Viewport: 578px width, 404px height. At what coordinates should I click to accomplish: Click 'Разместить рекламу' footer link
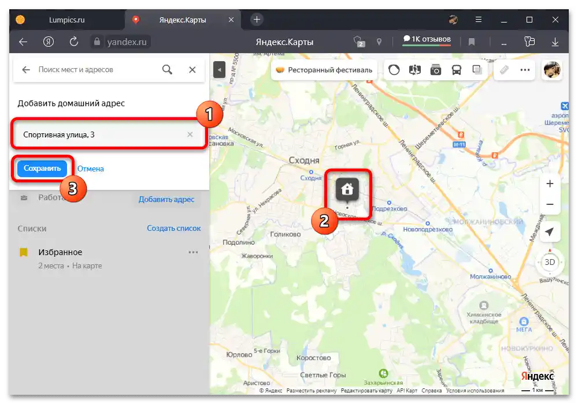pyautogui.click(x=312, y=390)
